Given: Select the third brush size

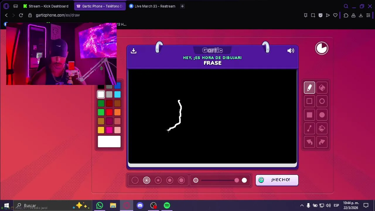Looking at the screenshot, I should click(158, 180).
